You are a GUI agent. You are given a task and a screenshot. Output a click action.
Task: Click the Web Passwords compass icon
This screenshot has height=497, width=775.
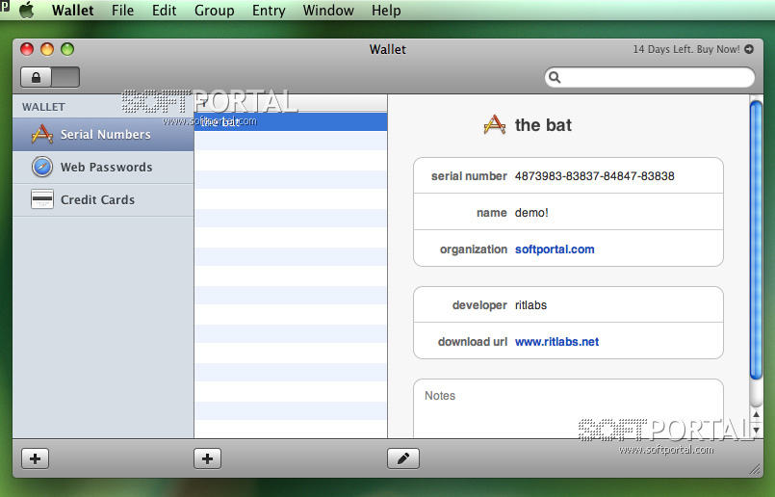pyautogui.click(x=42, y=167)
